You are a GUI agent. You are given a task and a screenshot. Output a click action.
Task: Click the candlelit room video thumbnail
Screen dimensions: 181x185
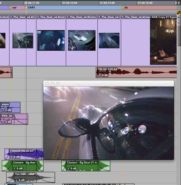[163, 42]
